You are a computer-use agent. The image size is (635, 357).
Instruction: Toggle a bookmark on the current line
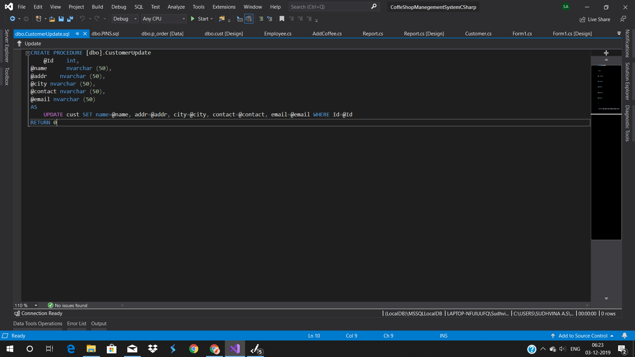click(x=282, y=19)
